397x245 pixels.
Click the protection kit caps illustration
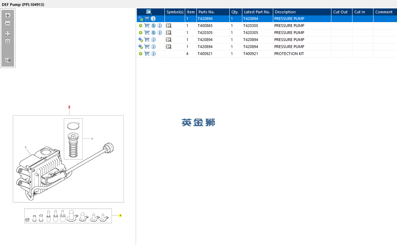[68, 216]
